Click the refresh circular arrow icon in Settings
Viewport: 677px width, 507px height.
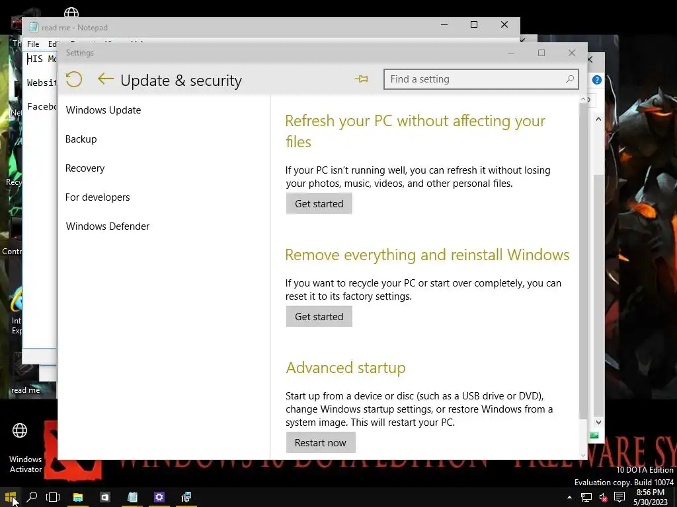(74, 79)
